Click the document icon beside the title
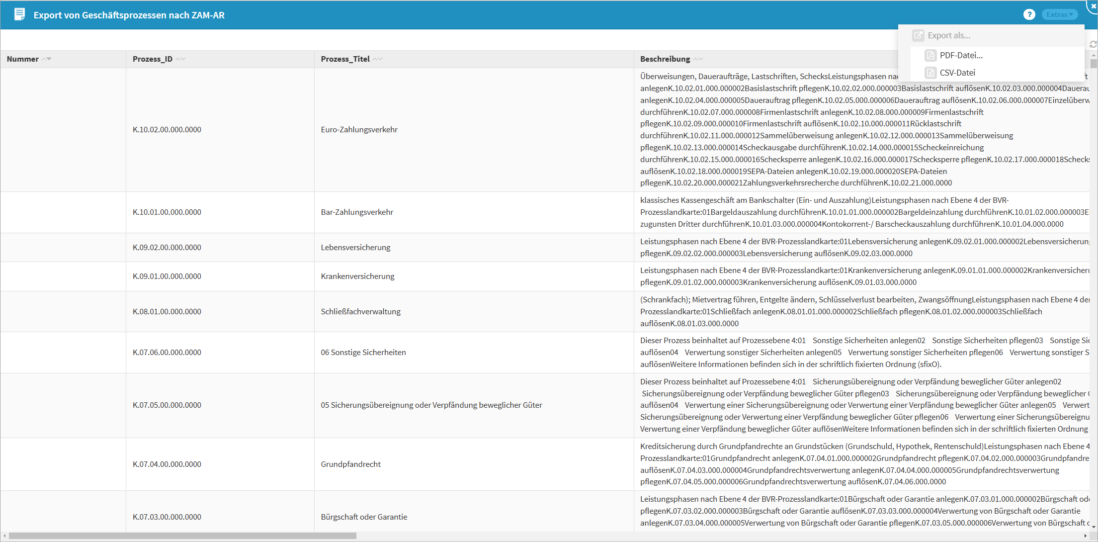This screenshot has height=542, width=1098. pyautogui.click(x=19, y=14)
